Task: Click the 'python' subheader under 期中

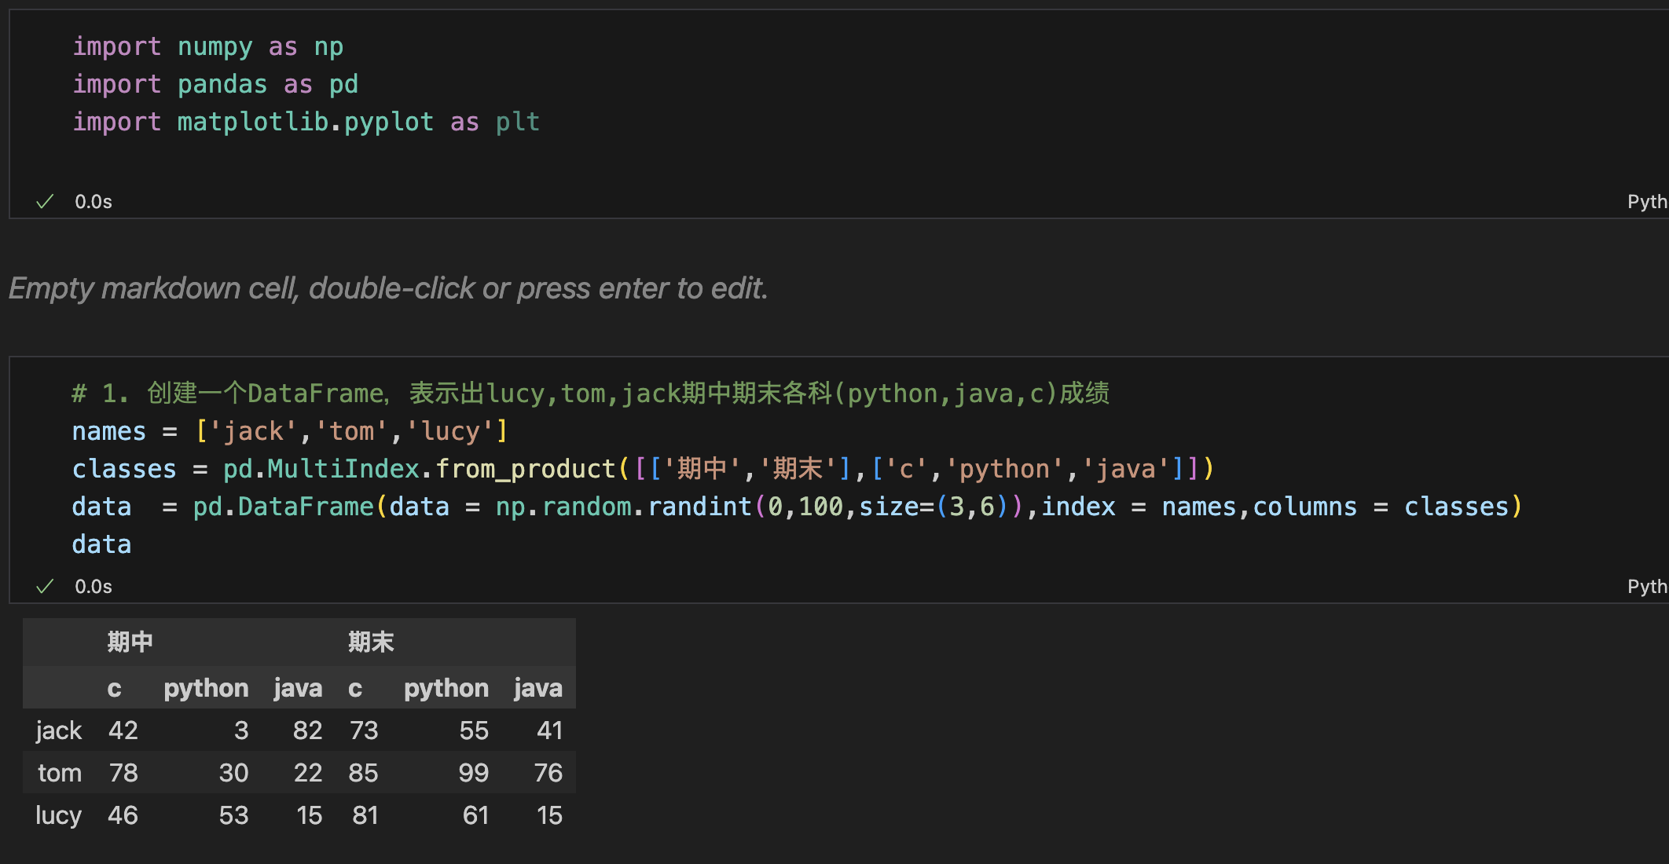Action: point(206,688)
